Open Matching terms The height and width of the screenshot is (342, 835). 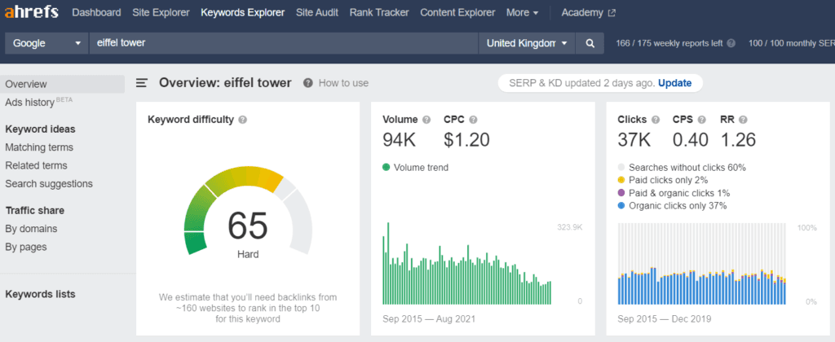(39, 147)
